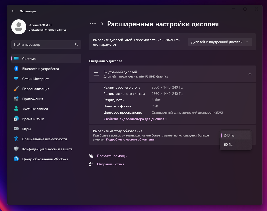This screenshot has width=267, height=211.
Task: Click the Найти параметр search field
Action: point(44,44)
